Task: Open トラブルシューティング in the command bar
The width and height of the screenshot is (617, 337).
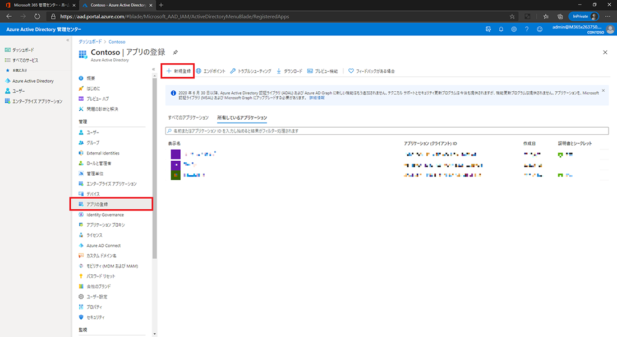Action: (x=251, y=71)
